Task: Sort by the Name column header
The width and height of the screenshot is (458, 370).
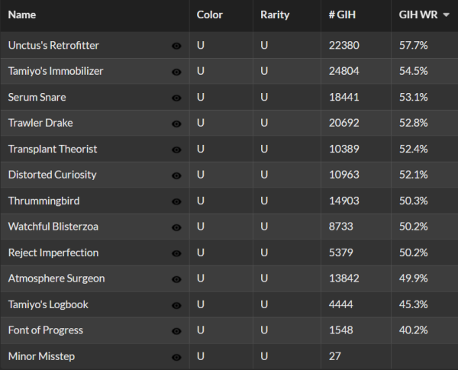Action: click(22, 14)
